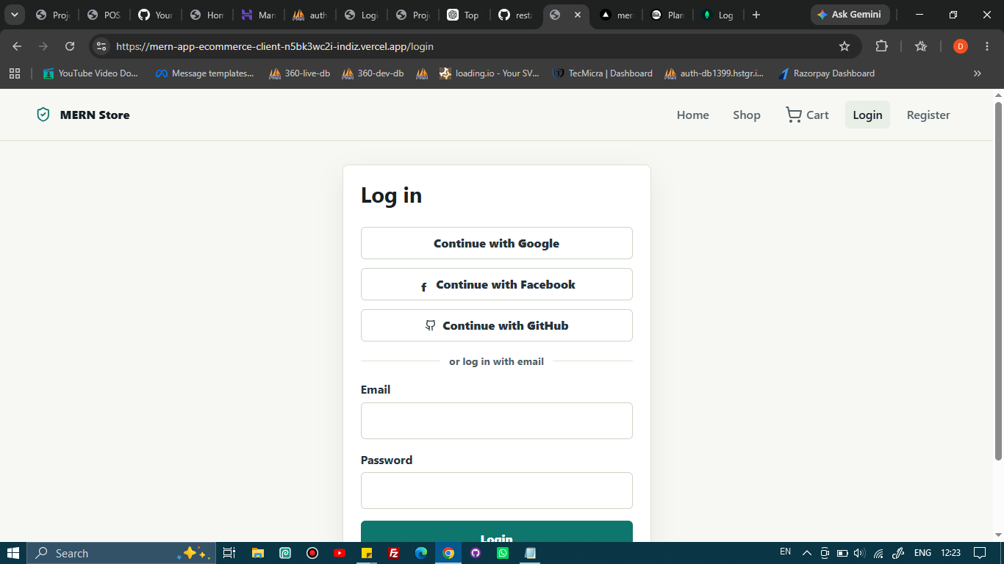
Task: Switch to the 'Top' tab
Action: 464,15
